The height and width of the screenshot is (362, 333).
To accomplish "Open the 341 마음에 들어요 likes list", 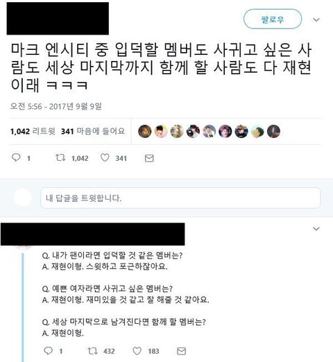I will [x=93, y=131].
